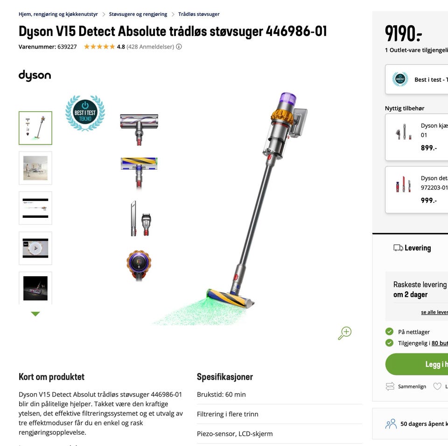The width and height of the screenshot is (448, 446).
Task: Click green checkmark next to Tilgjengelig i butikker
Action: [389, 343]
